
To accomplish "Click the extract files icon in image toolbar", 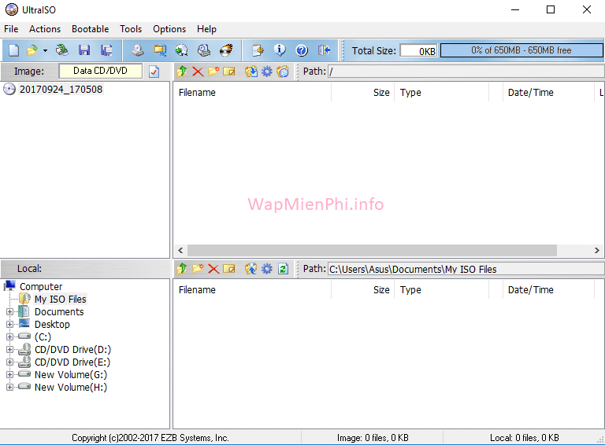I will [251, 72].
